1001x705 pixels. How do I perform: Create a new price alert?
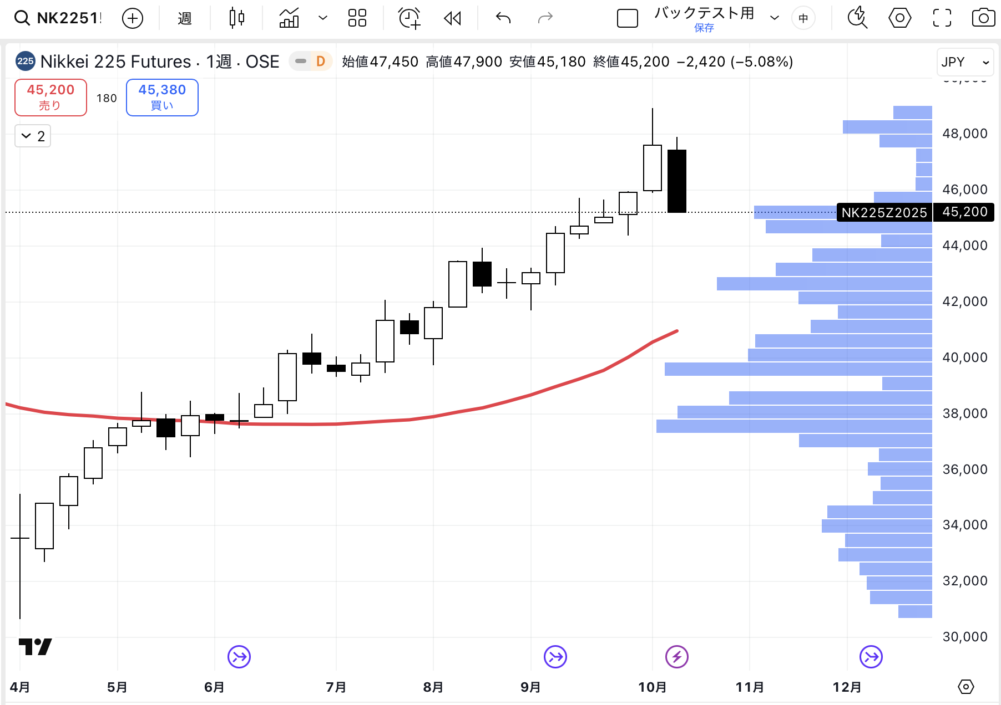(x=410, y=18)
